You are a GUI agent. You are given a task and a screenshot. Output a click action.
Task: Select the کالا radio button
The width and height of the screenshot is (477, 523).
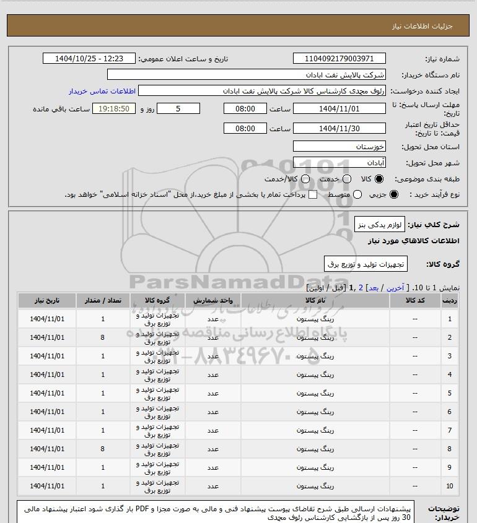click(x=379, y=179)
